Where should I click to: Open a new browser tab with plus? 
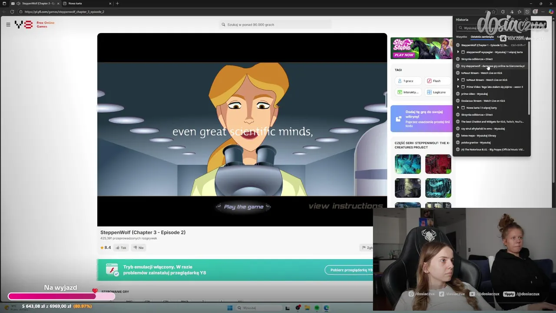click(x=117, y=3)
